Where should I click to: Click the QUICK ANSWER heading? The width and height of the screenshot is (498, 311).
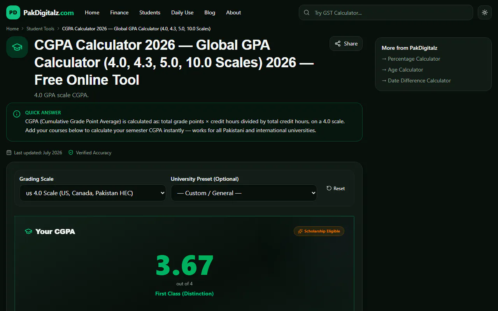click(x=43, y=113)
